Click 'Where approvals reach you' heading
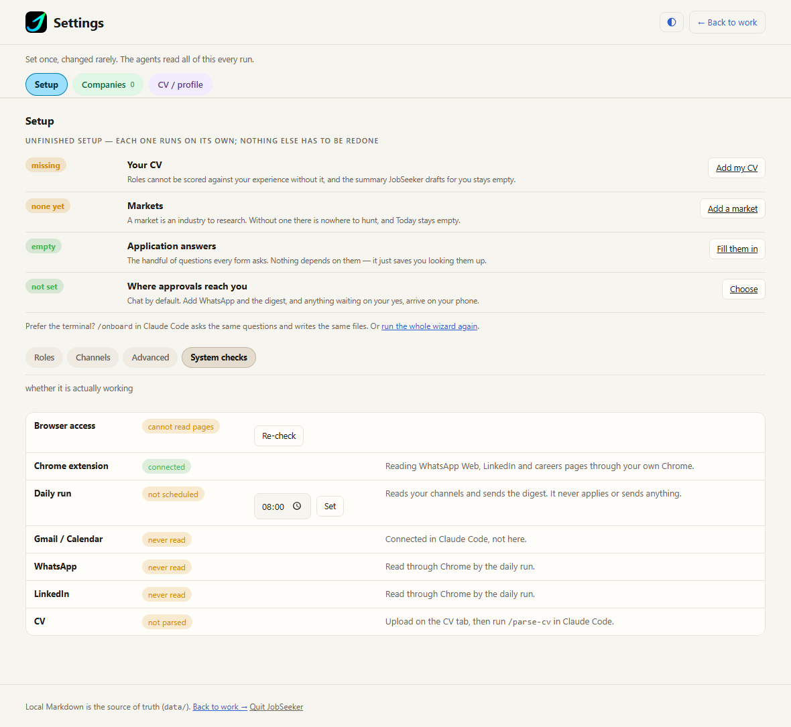The height and width of the screenshot is (727, 791). (187, 286)
